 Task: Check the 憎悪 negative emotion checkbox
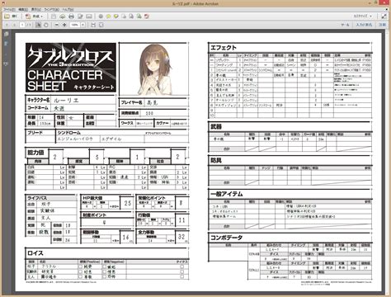104,271
